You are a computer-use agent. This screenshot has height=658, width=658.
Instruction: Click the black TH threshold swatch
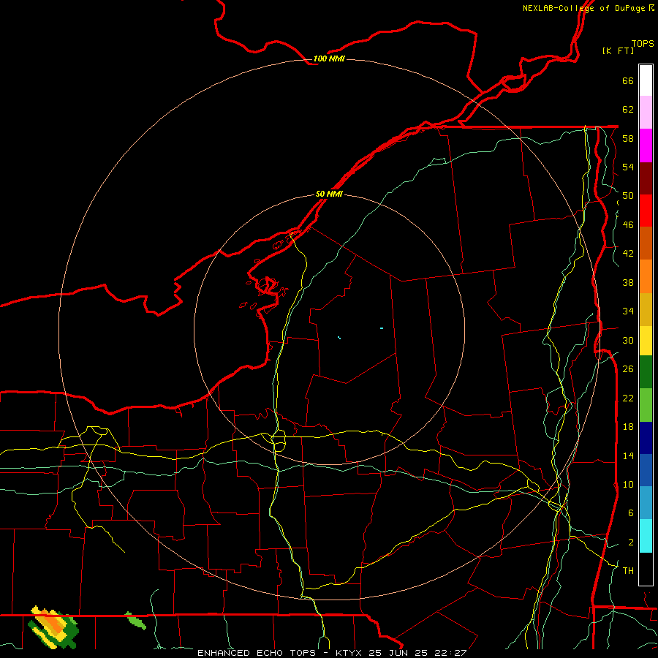click(646, 569)
